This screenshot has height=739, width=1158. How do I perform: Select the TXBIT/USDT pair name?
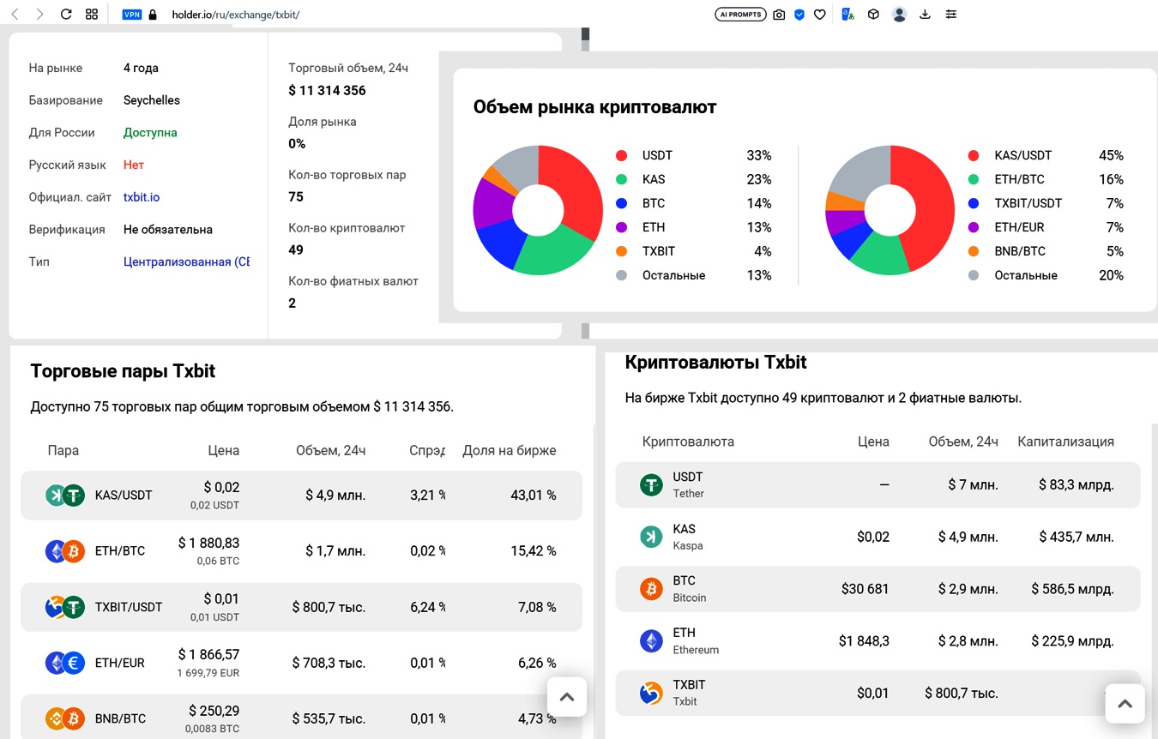129,607
